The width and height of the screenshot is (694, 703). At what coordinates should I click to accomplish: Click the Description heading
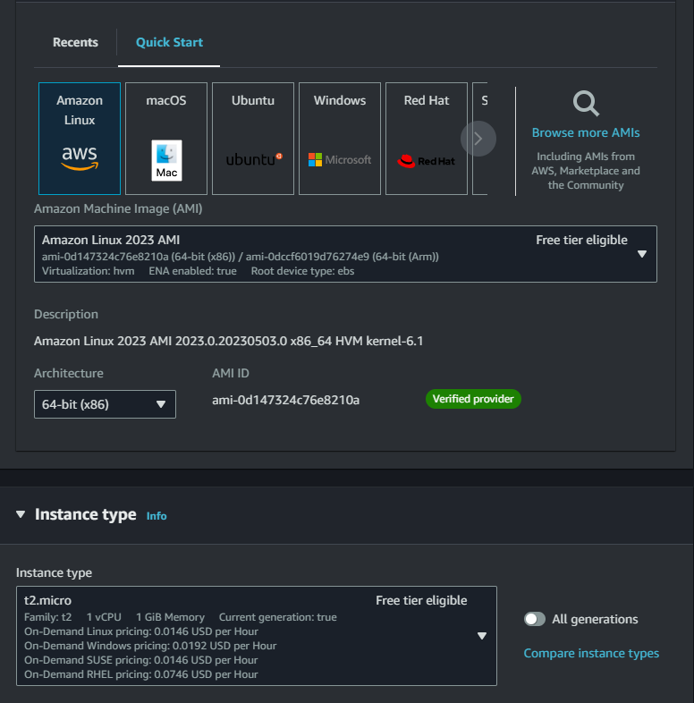[66, 314]
